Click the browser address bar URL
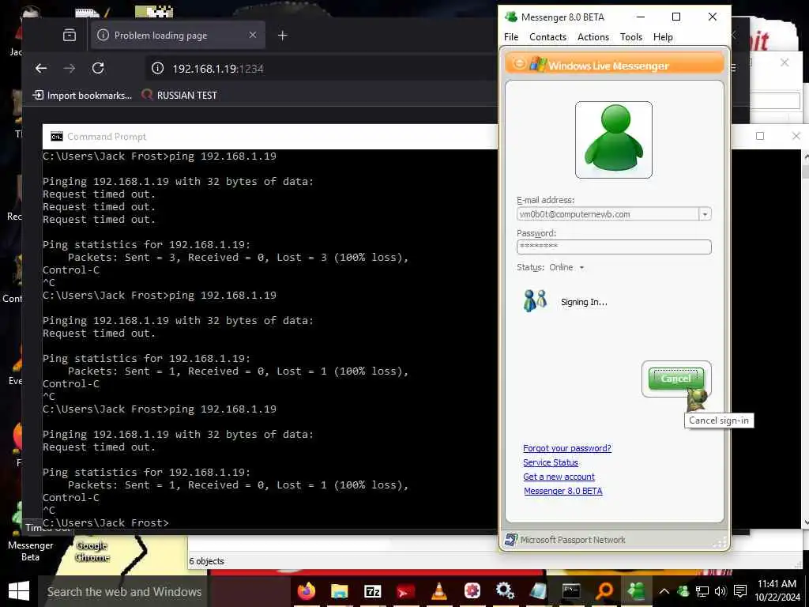809x607 pixels. [218, 69]
